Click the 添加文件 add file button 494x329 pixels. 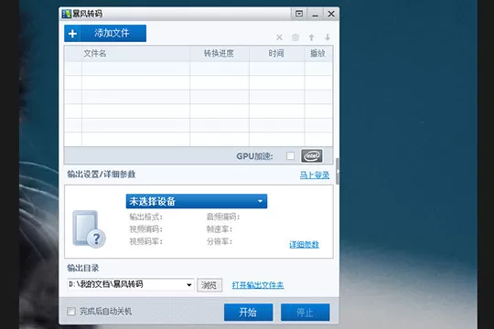pyautogui.click(x=105, y=34)
